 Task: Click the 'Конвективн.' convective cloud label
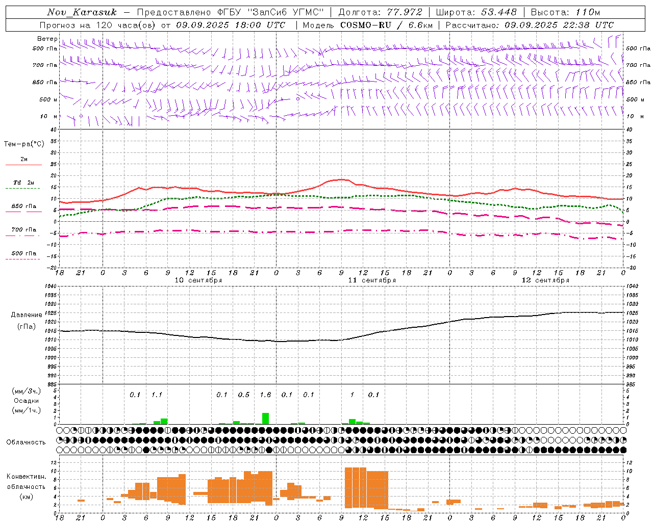point(27,477)
